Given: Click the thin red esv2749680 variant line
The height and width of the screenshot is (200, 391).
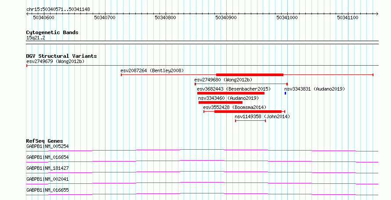Looking at the screenshot, I should (241, 84).
